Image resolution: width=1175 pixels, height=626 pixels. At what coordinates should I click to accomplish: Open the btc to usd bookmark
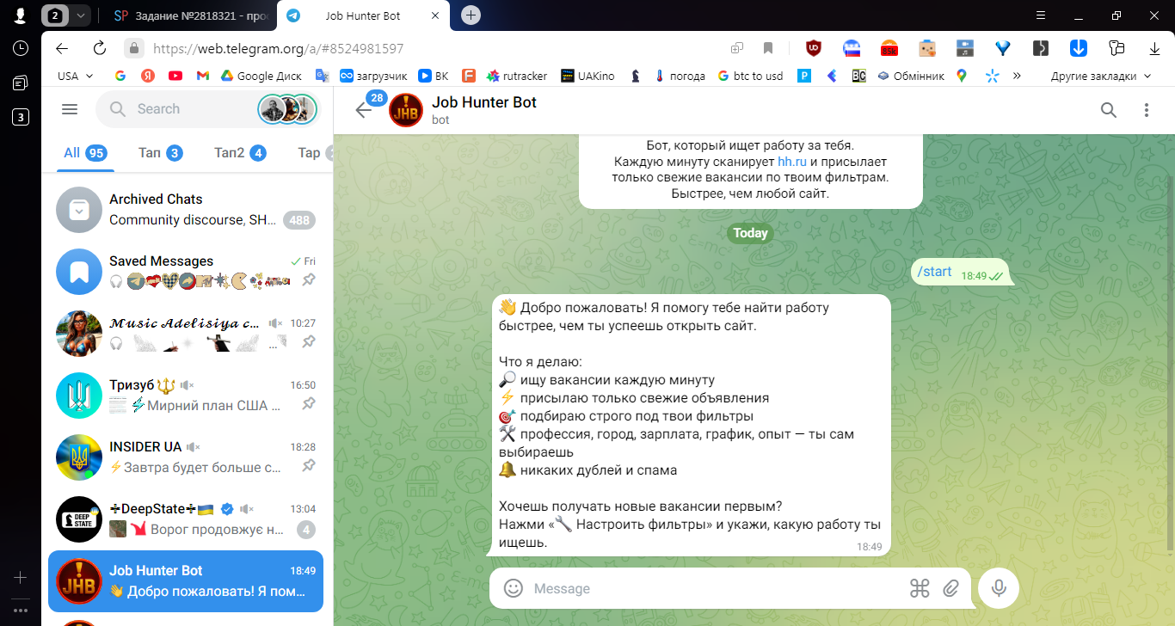pyautogui.click(x=750, y=76)
